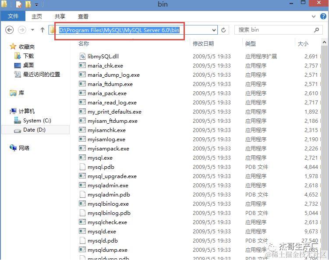
Task: Open the recent locations dropdown arrow
Action: click(32, 30)
